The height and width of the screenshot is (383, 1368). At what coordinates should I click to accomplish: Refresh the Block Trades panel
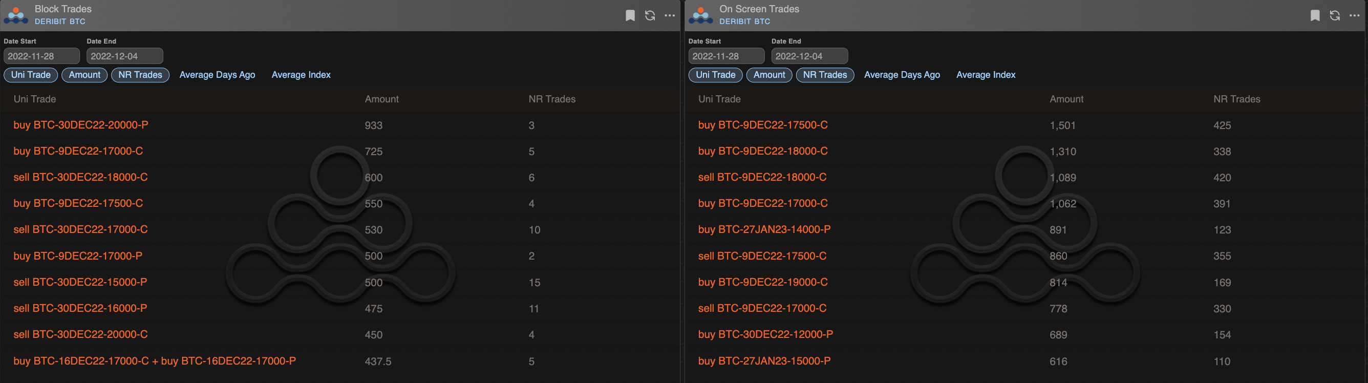[x=650, y=15]
